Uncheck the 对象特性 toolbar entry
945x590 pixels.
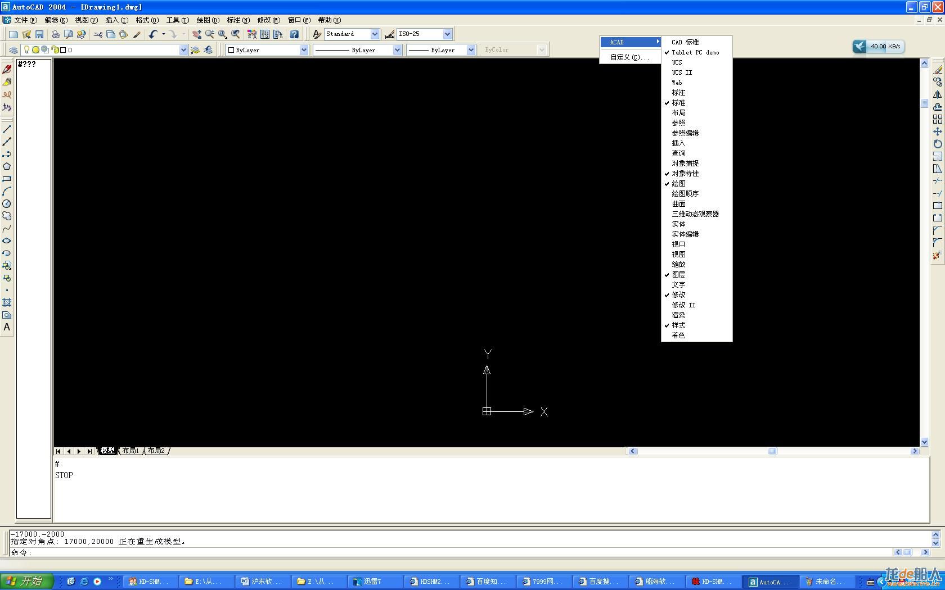696,174
